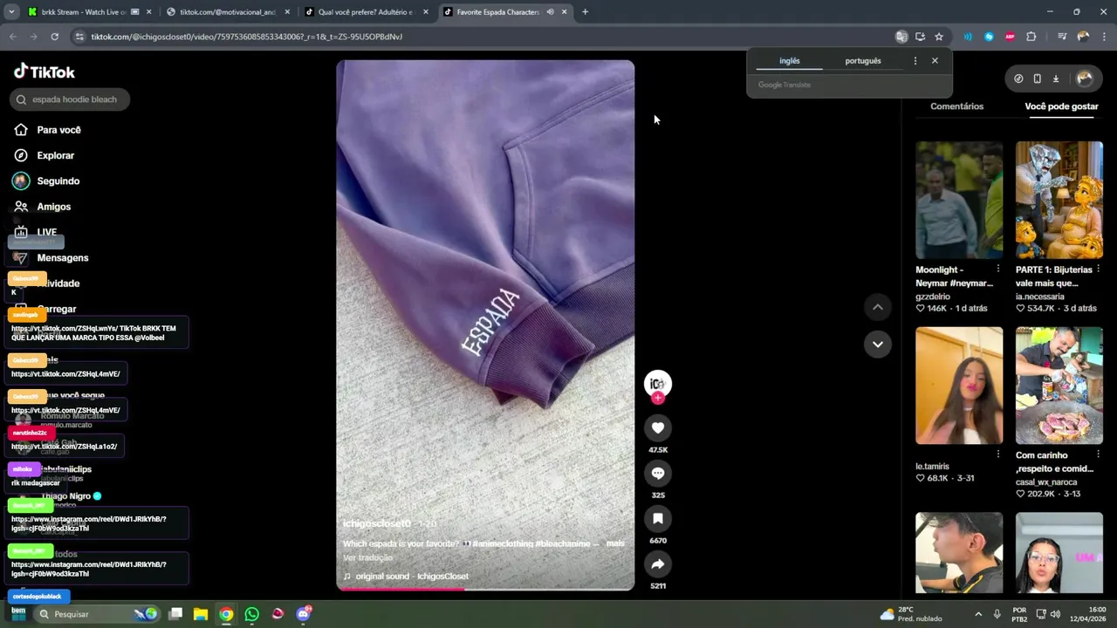Open the le.tamiris video thumbnail
Viewport: 1117px width, 628px height.
coord(959,386)
